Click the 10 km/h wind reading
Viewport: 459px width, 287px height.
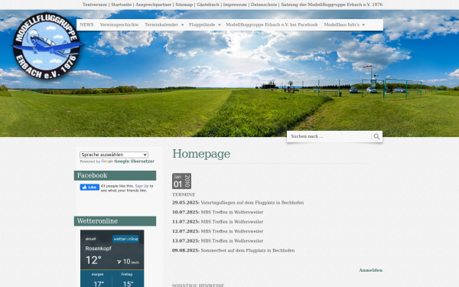tap(128, 262)
